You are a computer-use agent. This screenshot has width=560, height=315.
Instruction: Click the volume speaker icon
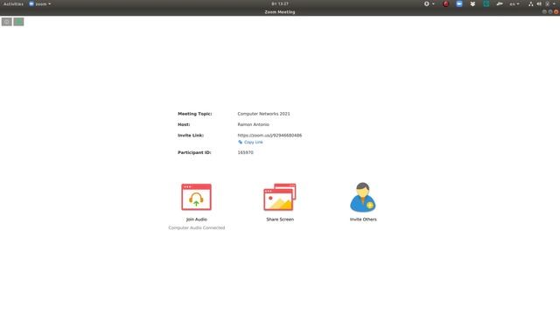click(539, 3)
